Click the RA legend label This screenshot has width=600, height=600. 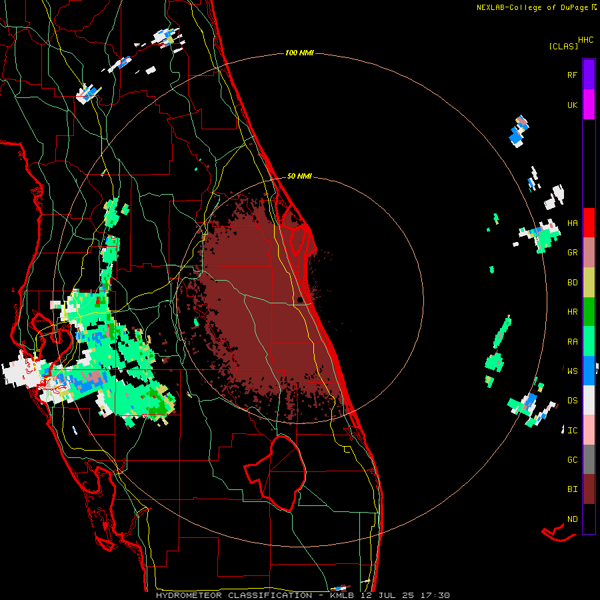573,342
